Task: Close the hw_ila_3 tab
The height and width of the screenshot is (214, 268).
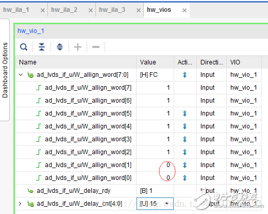Action: click(139, 10)
